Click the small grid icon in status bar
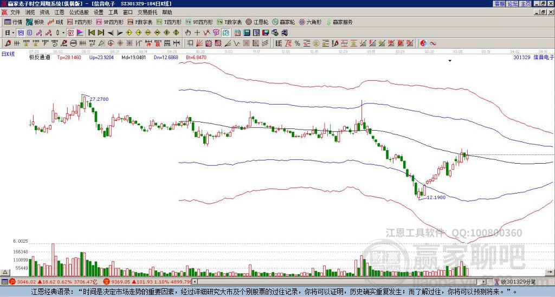555x297 pixels. tap(4, 282)
